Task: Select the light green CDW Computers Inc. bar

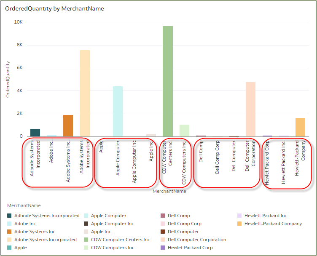Action: [184, 131]
